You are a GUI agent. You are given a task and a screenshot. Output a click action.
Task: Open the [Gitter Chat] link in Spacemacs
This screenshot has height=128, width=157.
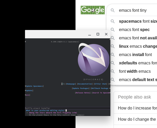(101, 84)
